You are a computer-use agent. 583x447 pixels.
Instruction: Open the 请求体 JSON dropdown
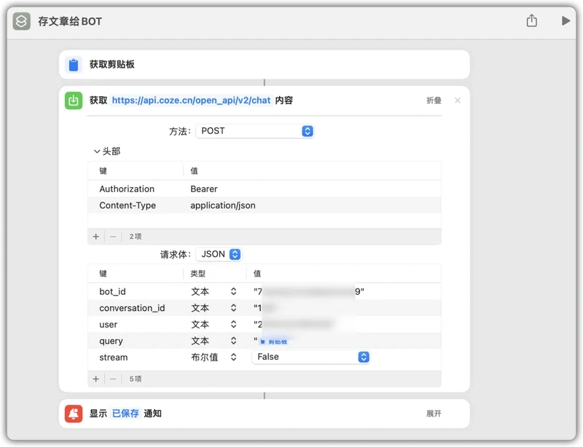click(x=219, y=254)
